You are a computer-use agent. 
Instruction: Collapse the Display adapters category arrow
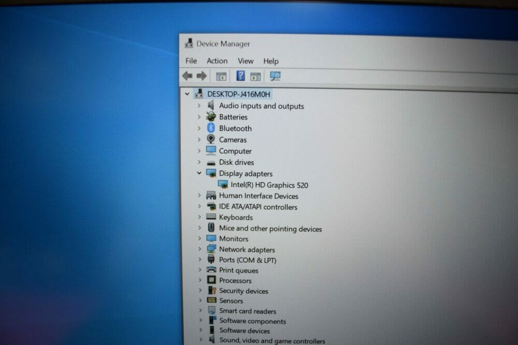tap(199, 173)
